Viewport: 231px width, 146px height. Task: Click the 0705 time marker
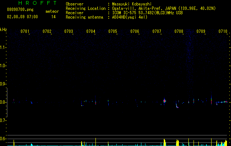[x=113, y=31]
